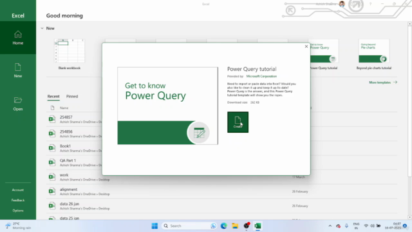Open Help question mark icon
412x232 pixels.
(371, 4)
